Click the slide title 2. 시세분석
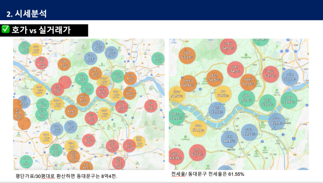 [x=26, y=14]
